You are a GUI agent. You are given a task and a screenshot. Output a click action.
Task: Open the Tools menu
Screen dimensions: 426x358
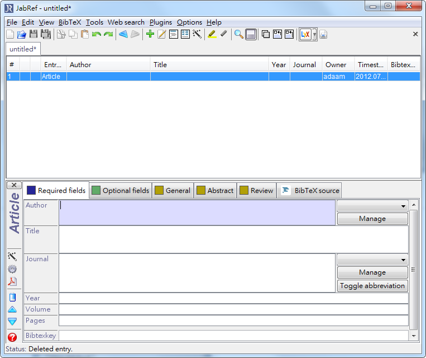[94, 22]
